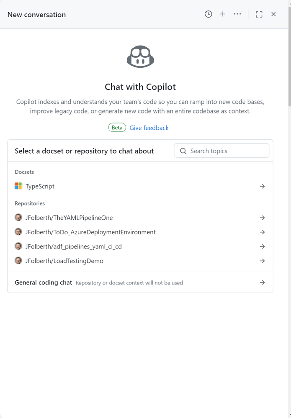Screen dimensions: 291x418
Task: Start a General coding chat
Action: (44, 282)
